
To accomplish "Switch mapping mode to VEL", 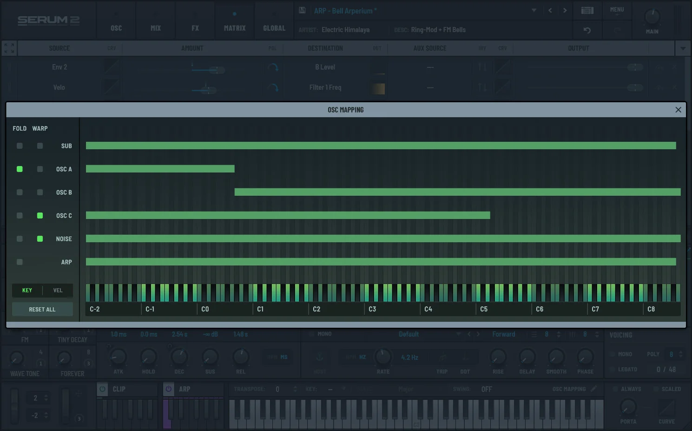I will 58,291.
